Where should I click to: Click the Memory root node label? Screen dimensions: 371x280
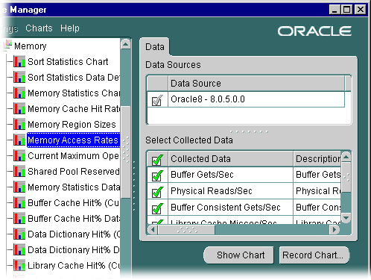pos(31,46)
